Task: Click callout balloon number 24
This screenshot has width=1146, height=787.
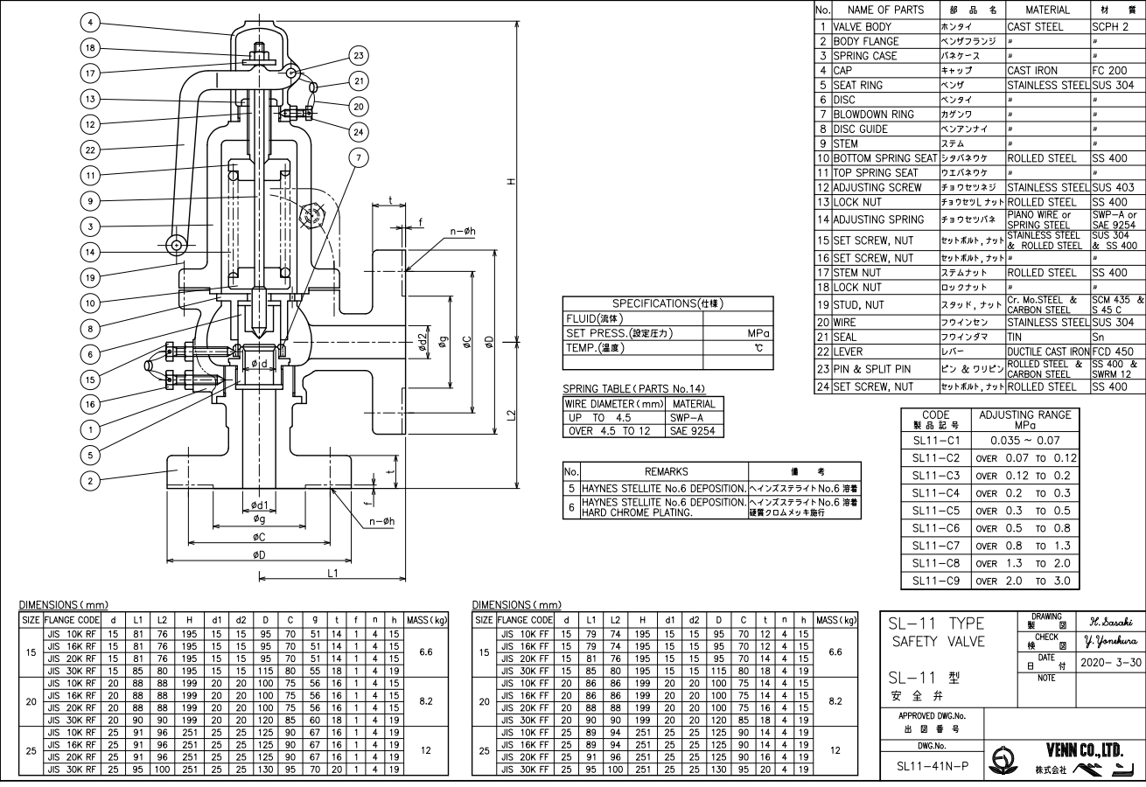Action: pyautogui.click(x=358, y=131)
